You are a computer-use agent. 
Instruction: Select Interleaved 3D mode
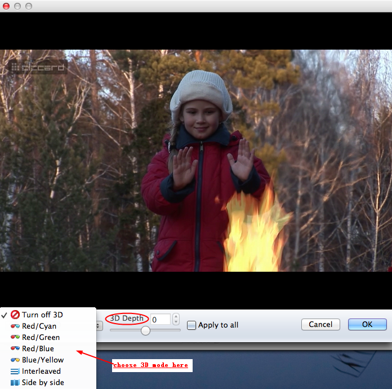click(x=48, y=371)
